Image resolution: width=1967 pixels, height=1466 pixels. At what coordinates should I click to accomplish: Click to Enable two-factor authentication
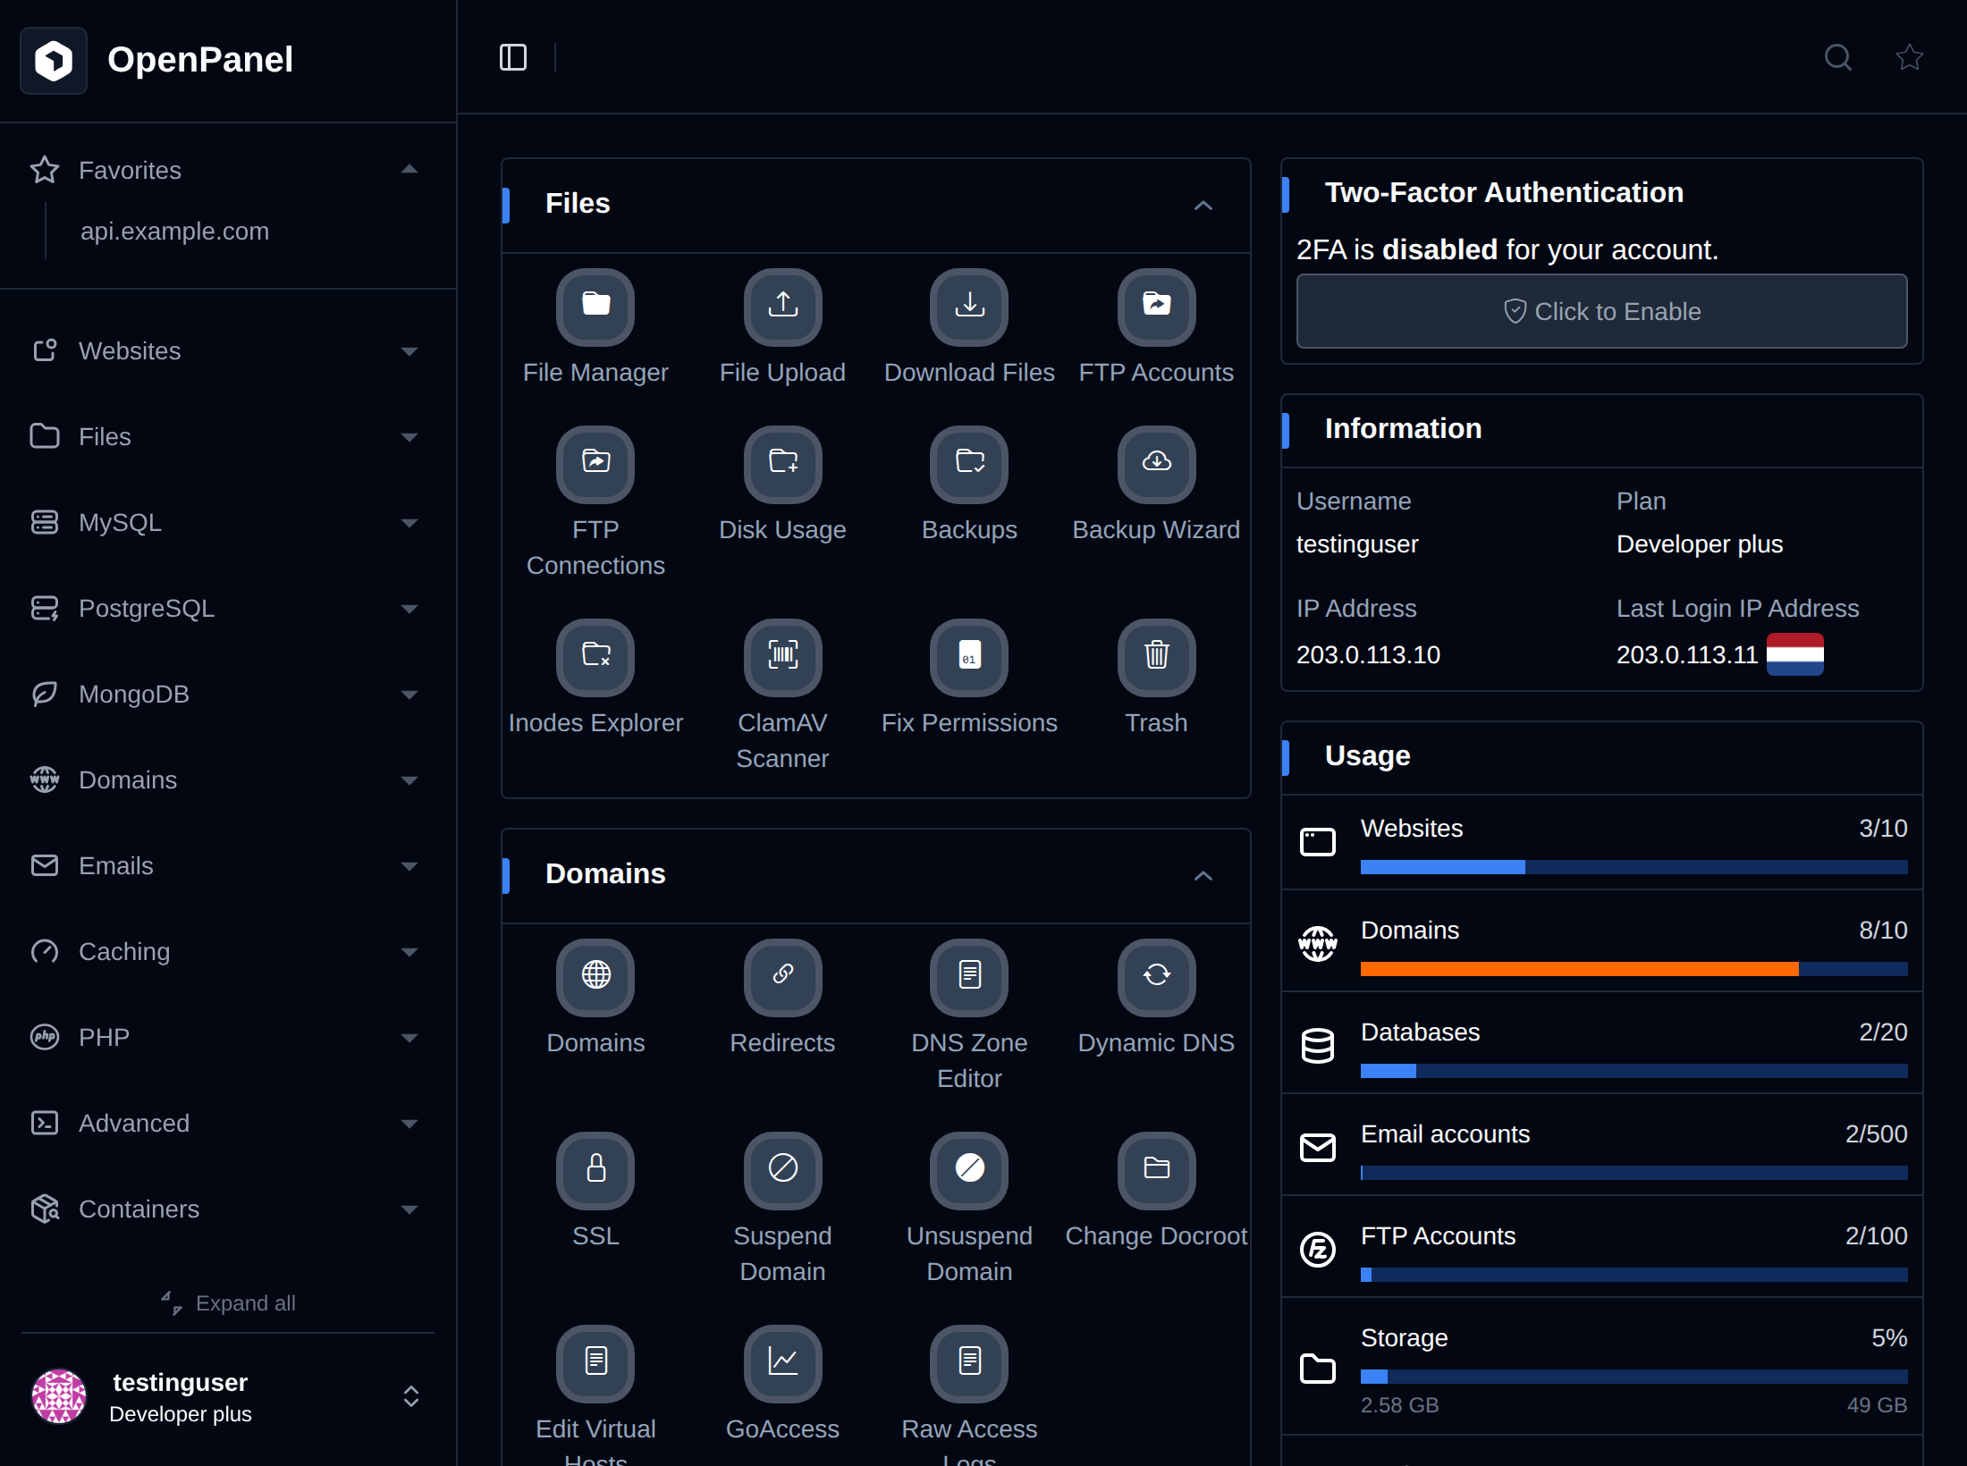coord(1601,311)
